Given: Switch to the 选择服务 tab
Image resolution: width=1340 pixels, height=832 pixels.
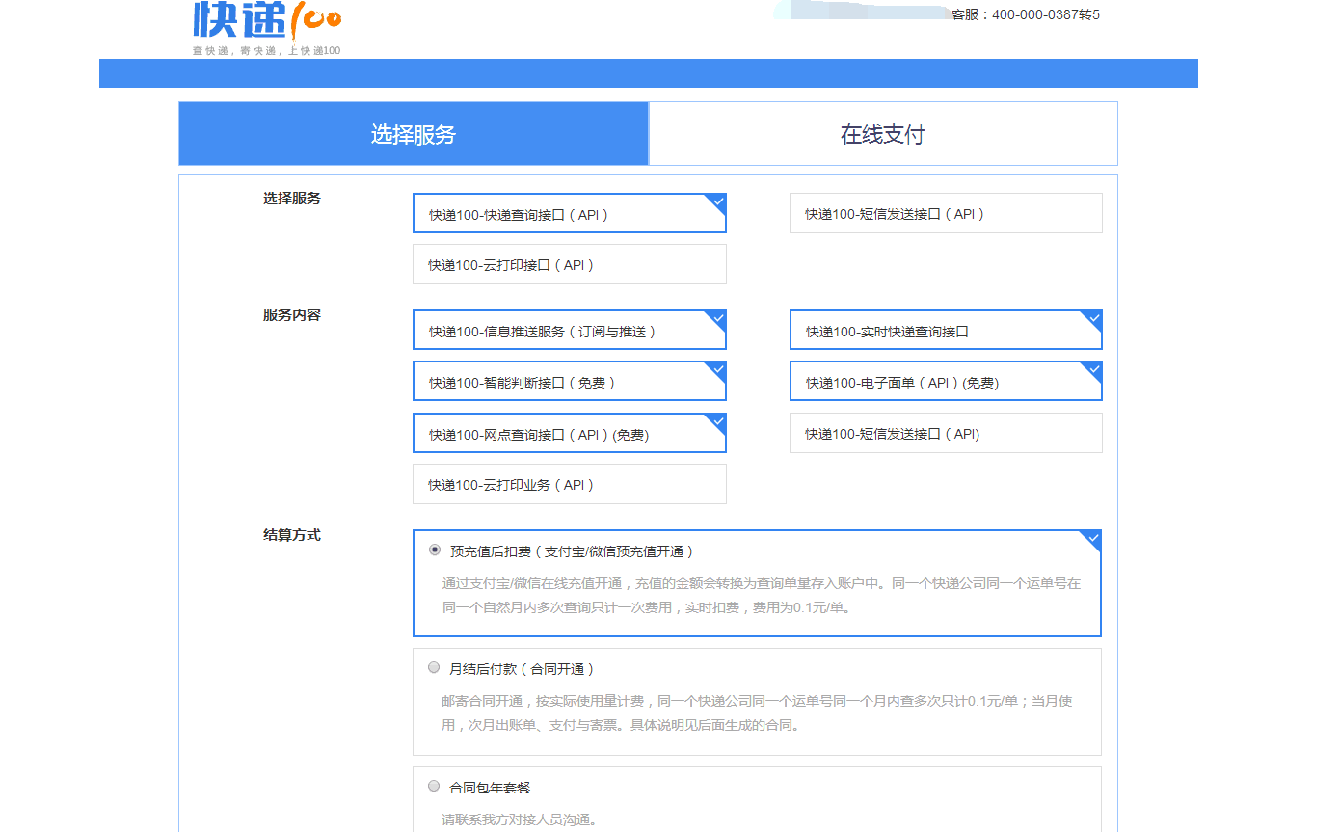Looking at the screenshot, I should pos(414,134).
